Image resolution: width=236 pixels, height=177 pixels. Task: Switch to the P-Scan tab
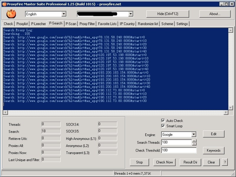point(71,24)
